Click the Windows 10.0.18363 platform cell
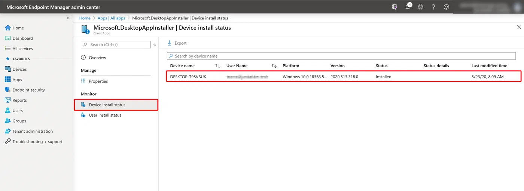524x191 pixels. pyautogui.click(x=305, y=77)
